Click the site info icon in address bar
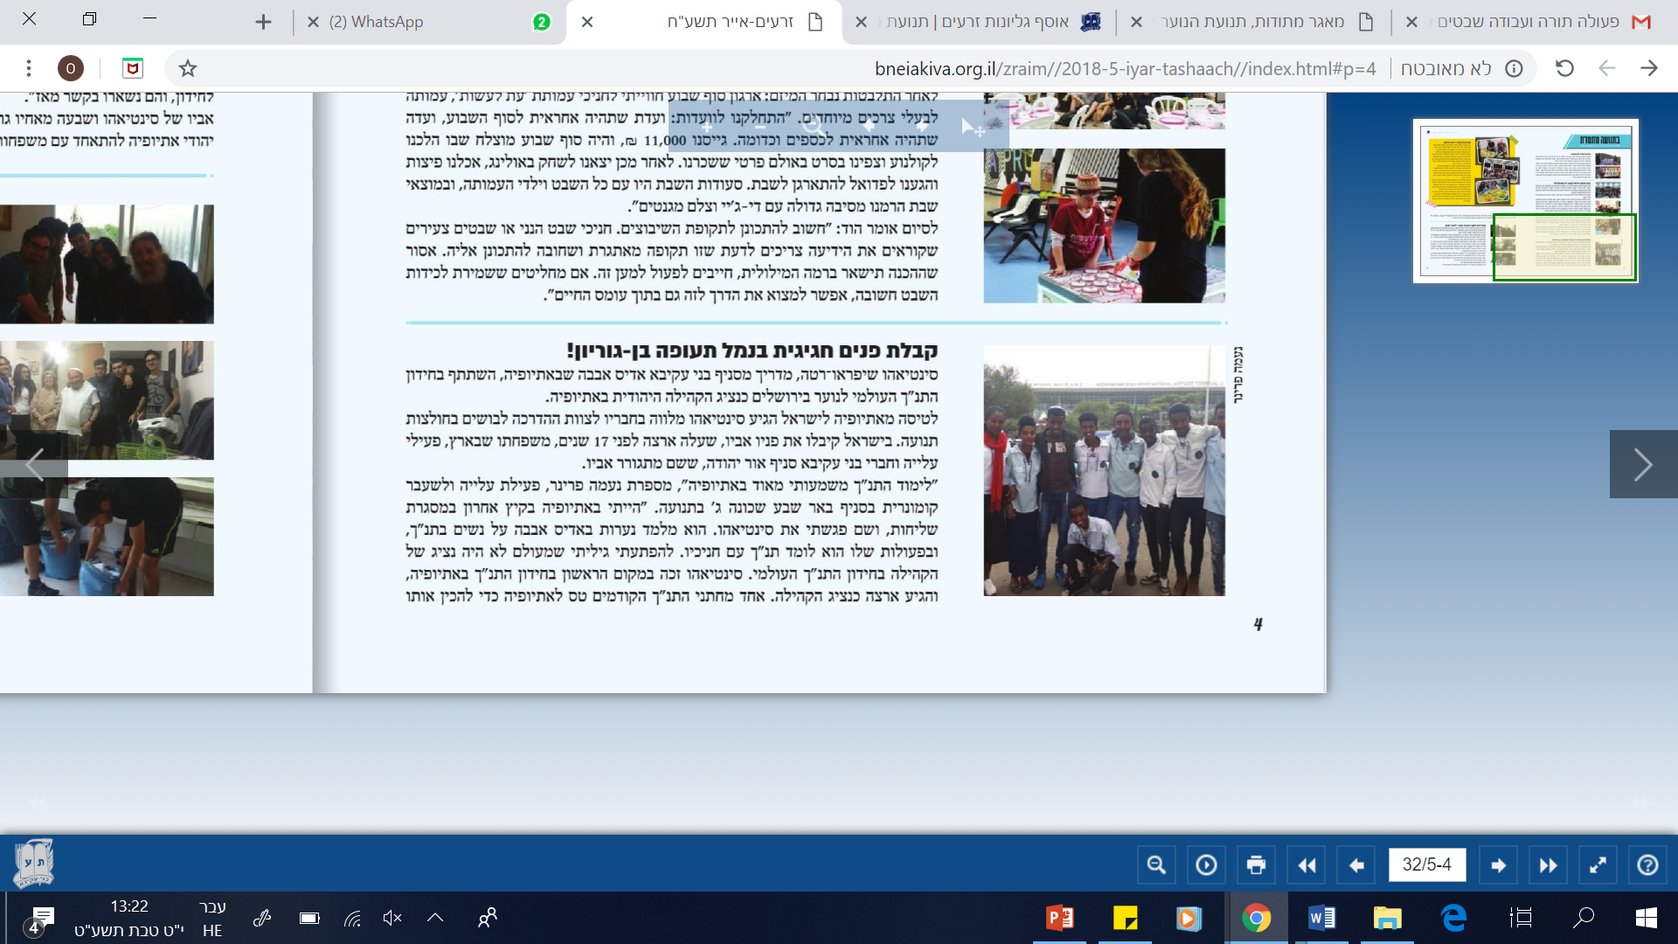This screenshot has width=1678, height=944. 1514,68
